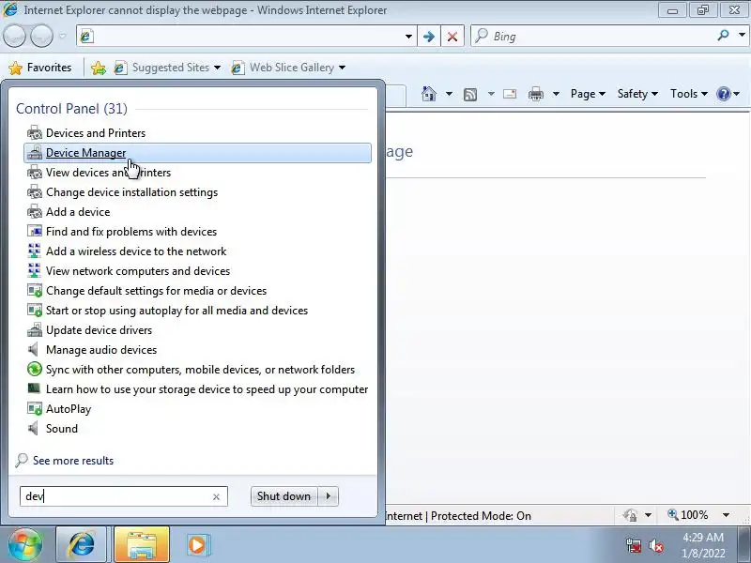Click the Help question mark icon
The image size is (751, 563).
click(x=723, y=94)
